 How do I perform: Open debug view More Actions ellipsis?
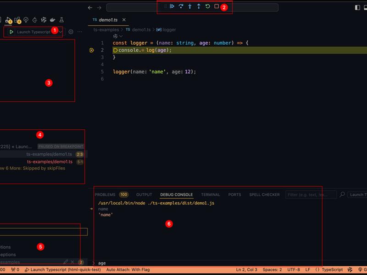point(80,32)
